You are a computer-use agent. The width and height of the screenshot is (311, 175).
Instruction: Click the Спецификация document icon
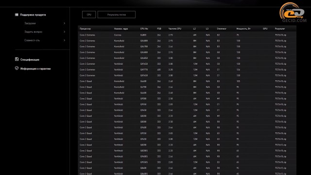[x=17, y=59]
